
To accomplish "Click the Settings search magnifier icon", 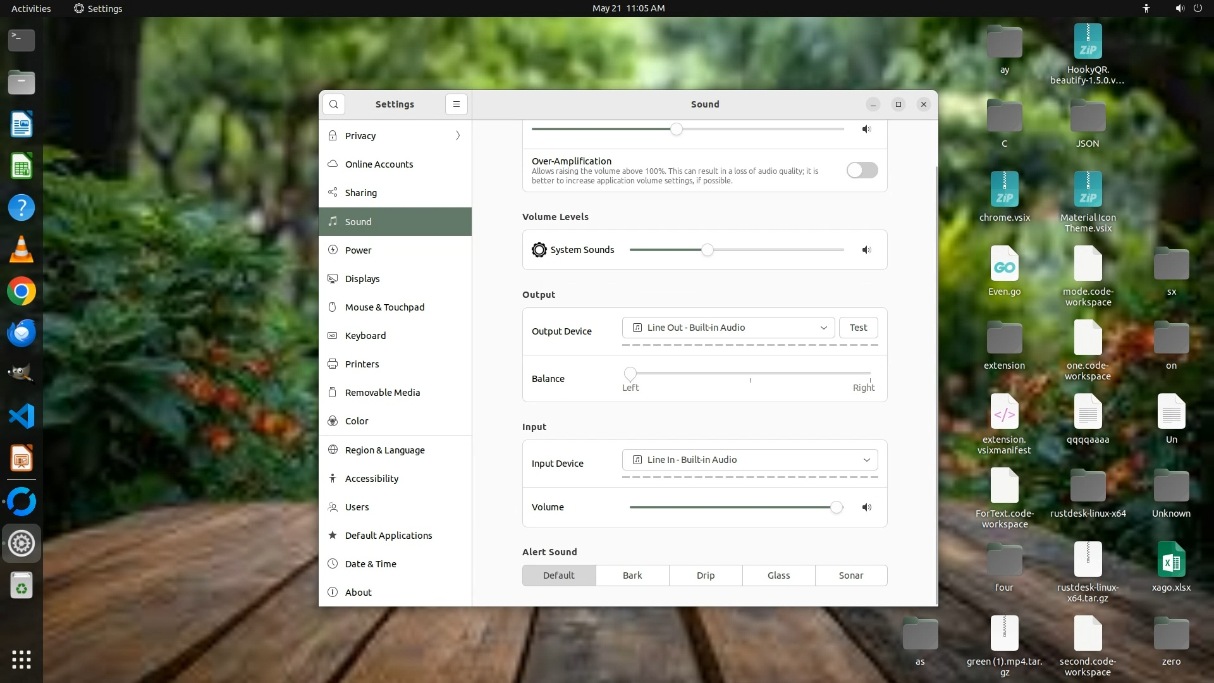I will (334, 104).
